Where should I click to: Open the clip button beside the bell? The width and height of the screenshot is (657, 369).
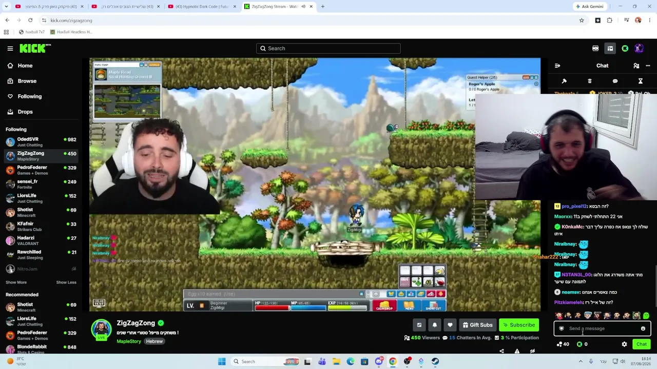[419, 325]
